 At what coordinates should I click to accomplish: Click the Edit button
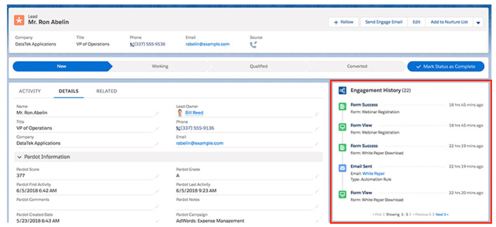pos(416,22)
